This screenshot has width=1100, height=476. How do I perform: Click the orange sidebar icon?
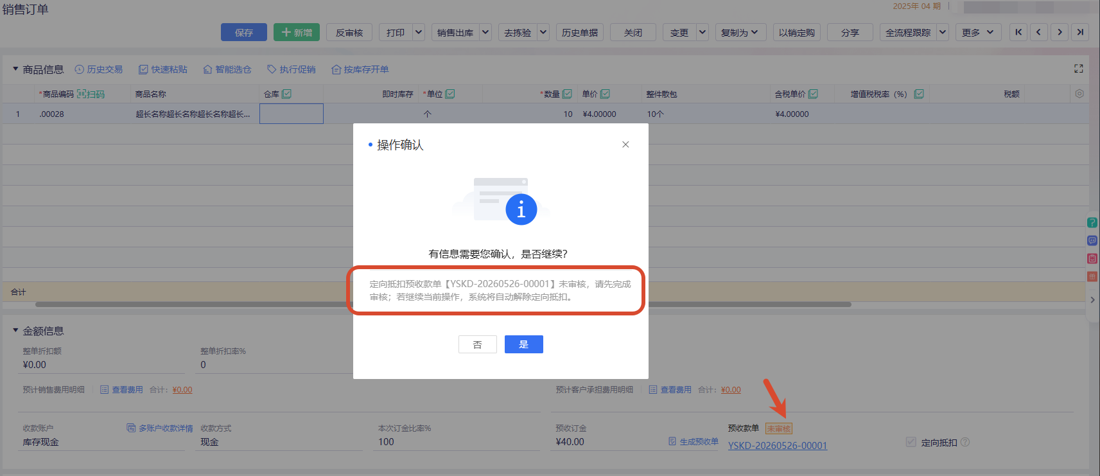pos(1092,277)
